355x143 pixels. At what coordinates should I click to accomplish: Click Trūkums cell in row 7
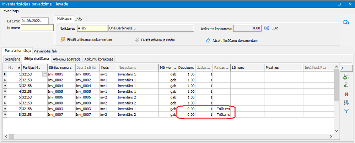[222, 109]
